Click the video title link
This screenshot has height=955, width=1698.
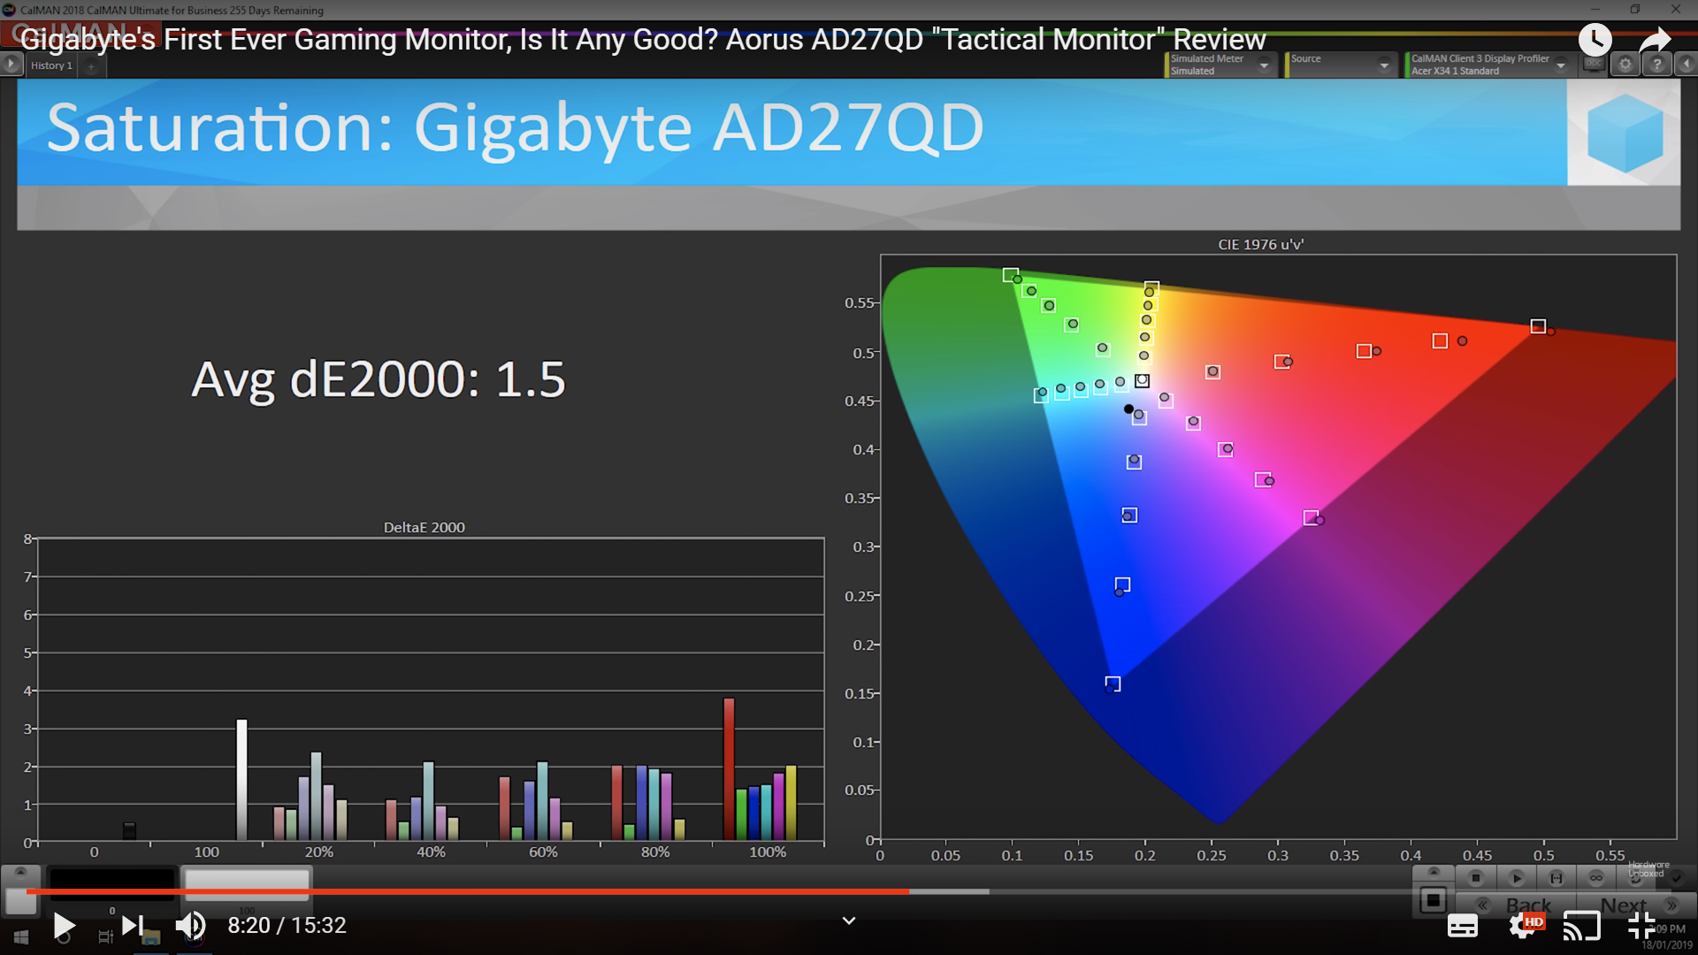(643, 40)
